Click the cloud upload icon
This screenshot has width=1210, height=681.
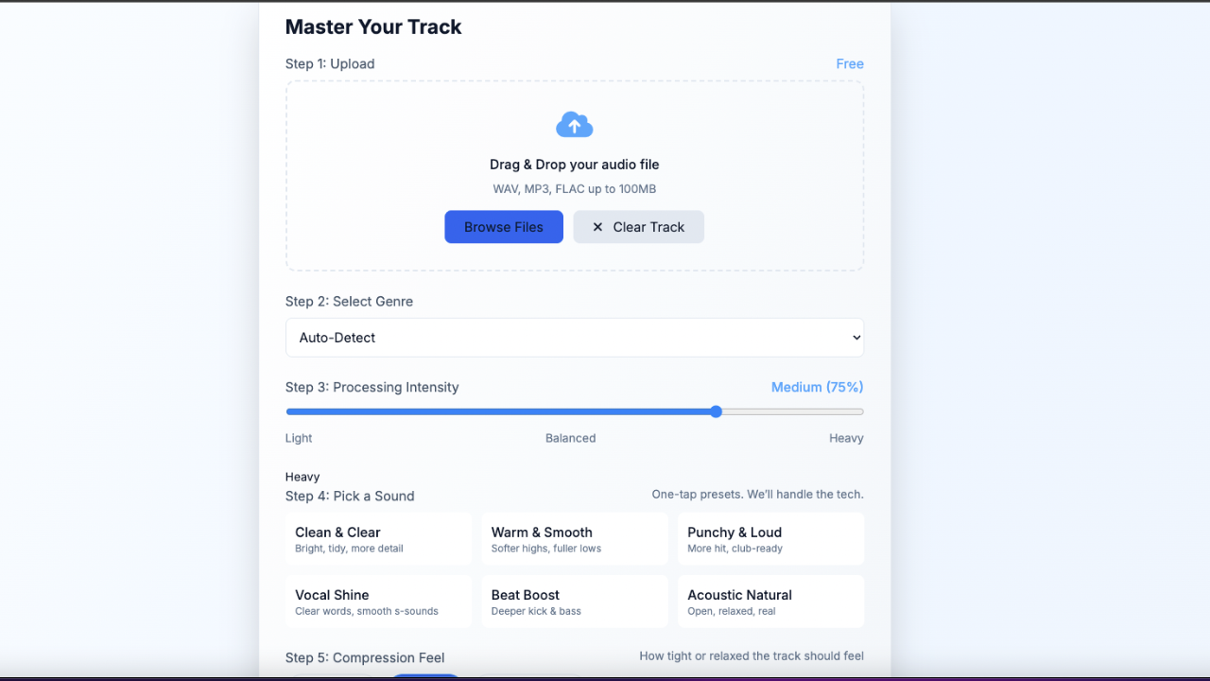pyautogui.click(x=574, y=125)
